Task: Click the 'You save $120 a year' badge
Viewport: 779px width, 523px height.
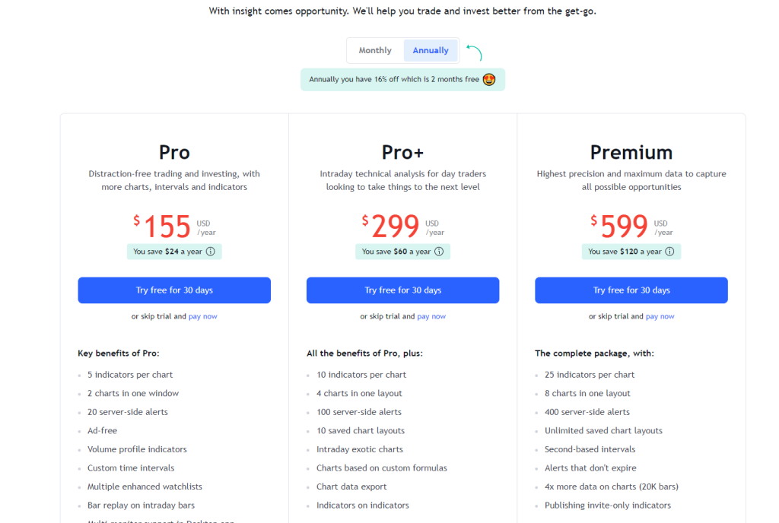Action: coord(631,252)
